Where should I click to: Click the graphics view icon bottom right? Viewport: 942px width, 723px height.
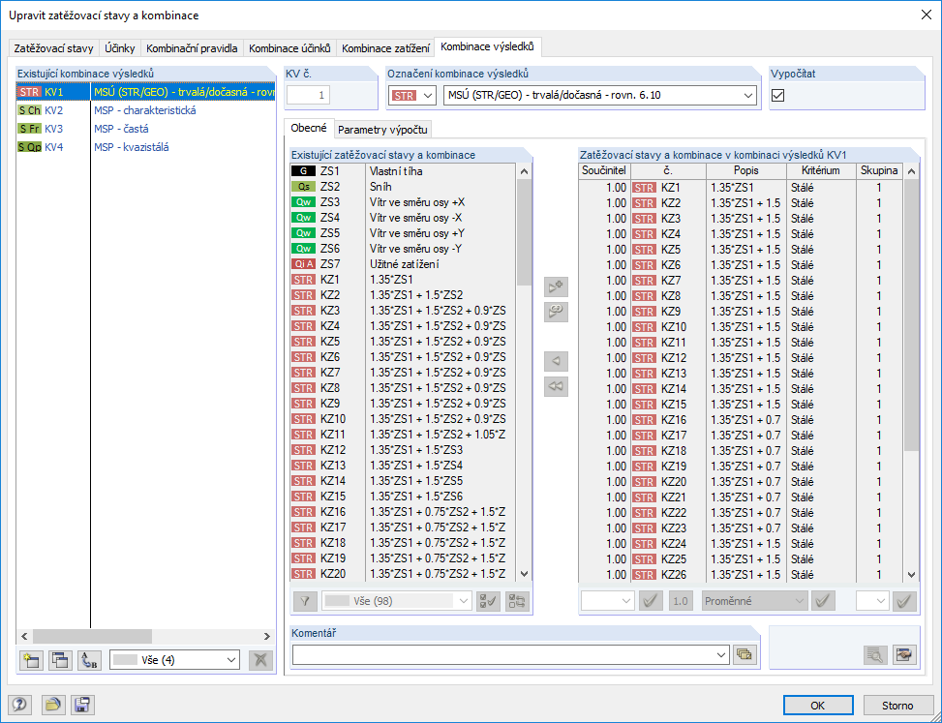coord(904,655)
